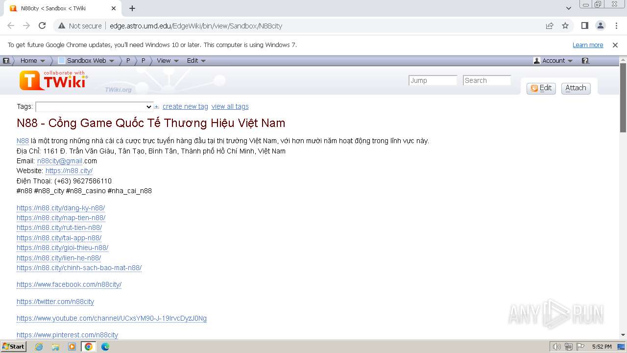Open the dang-ky-n88 link
Screen dimensions: 627x353
pos(61,208)
